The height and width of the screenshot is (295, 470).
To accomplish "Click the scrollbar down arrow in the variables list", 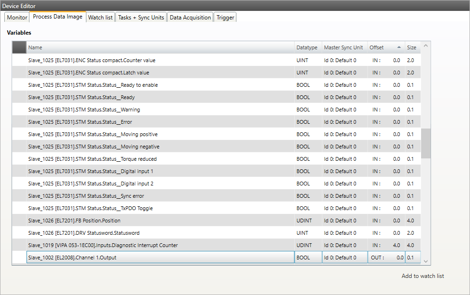I will (x=426, y=261).
